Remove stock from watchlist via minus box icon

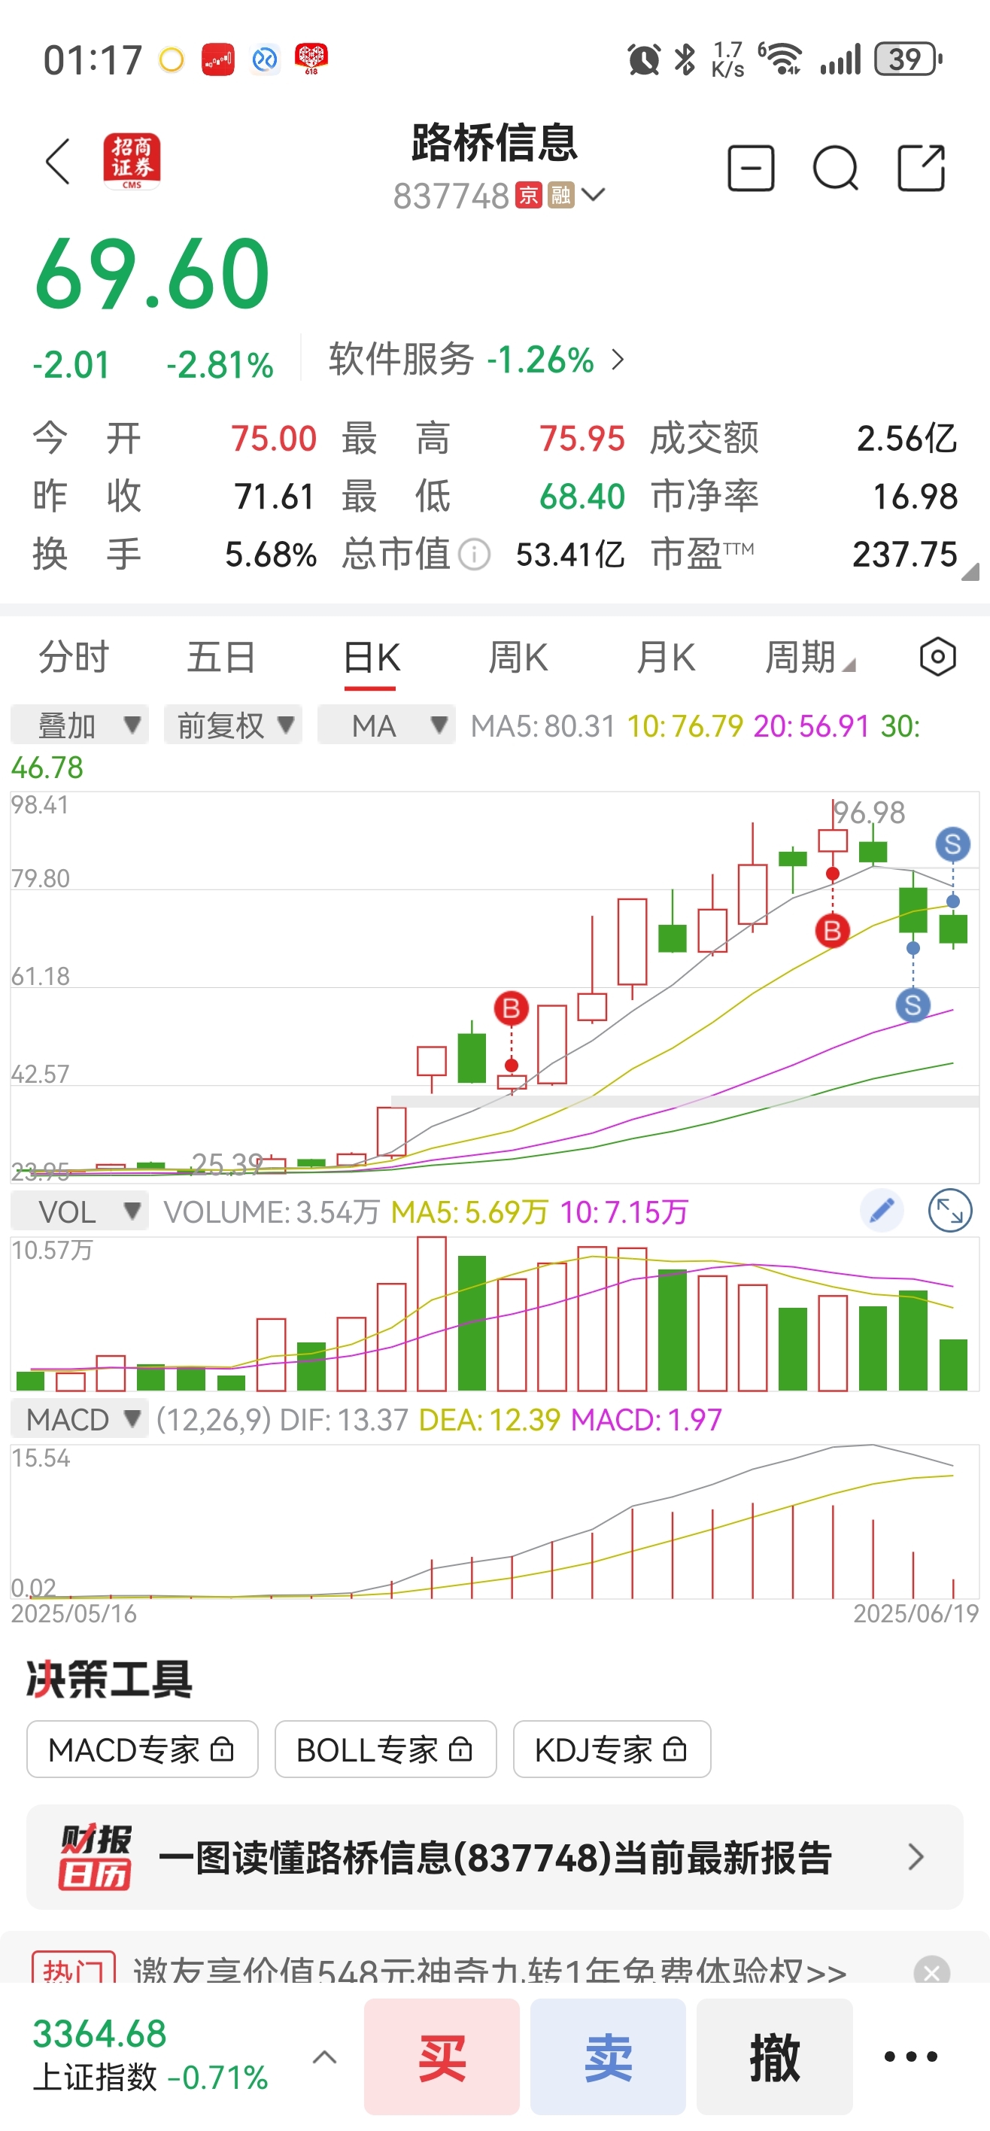[x=751, y=168]
